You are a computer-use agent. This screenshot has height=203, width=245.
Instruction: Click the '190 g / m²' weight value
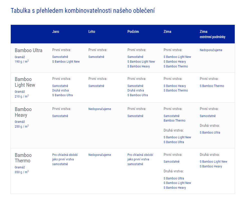tap(22, 61)
